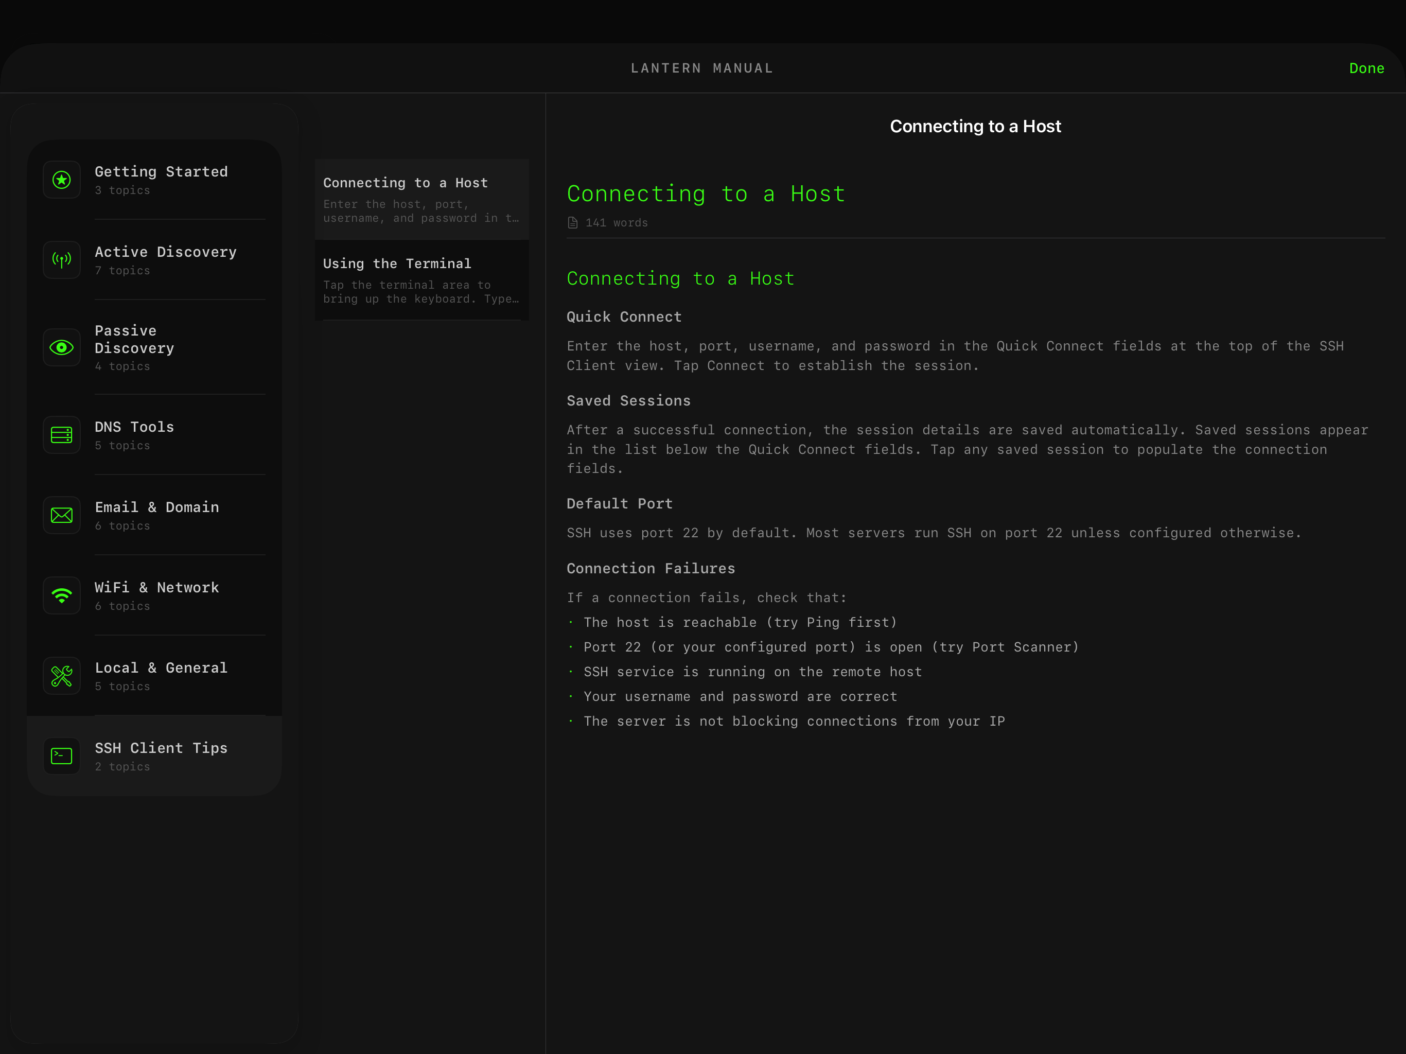
Task: Click the DNS Tools server icon
Action: [62, 435]
